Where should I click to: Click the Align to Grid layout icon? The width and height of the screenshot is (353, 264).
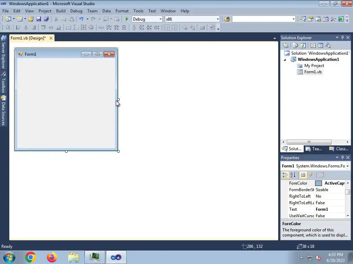[x=8, y=27]
